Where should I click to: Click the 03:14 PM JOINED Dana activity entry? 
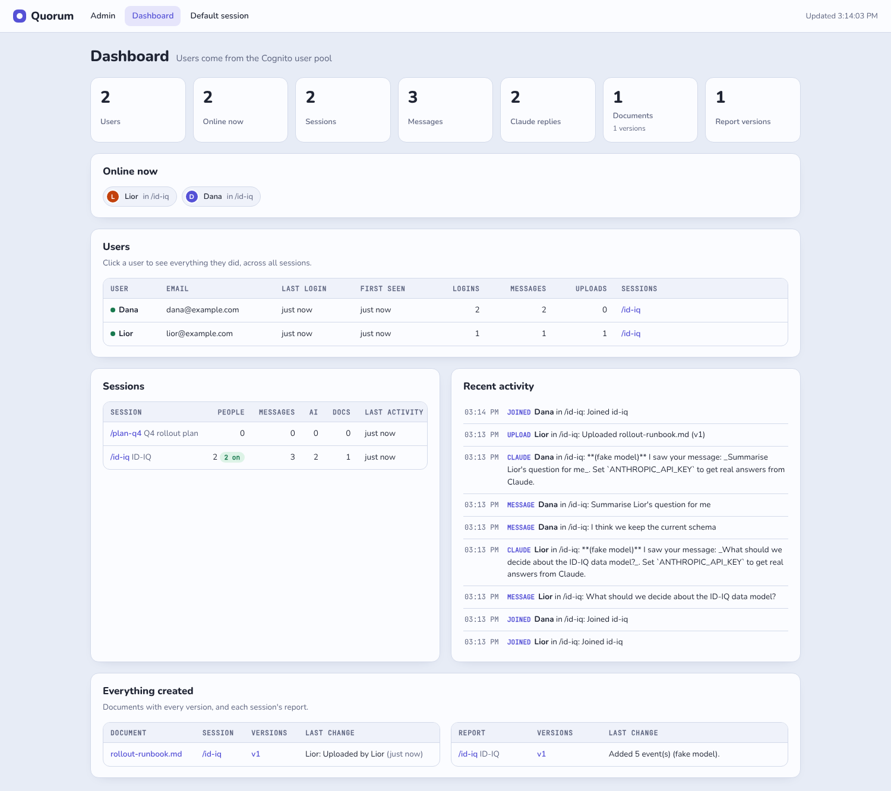pyautogui.click(x=625, y=412)
